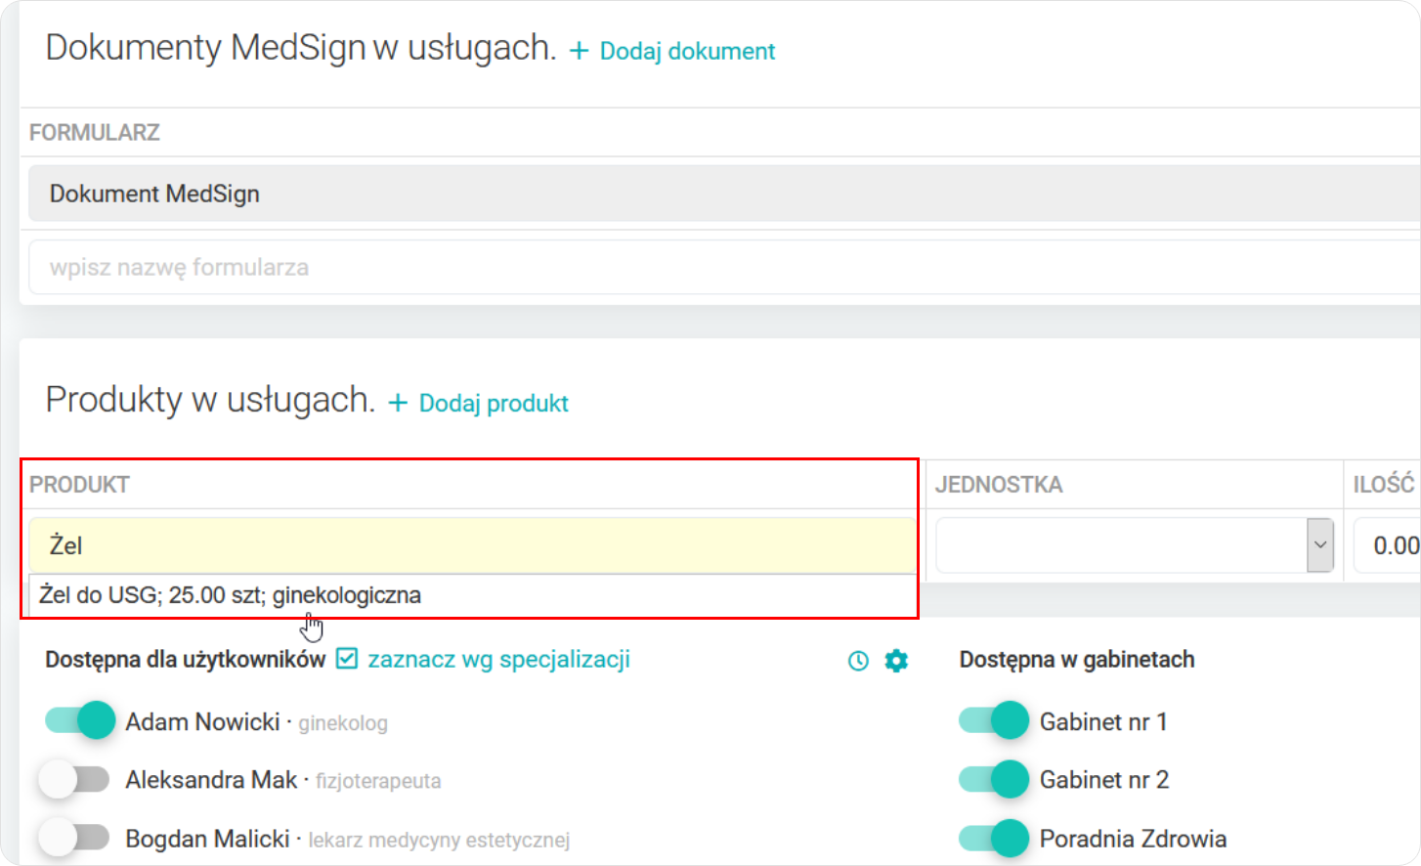Disable access for Adam Nowicki
The width and height of the screenshot is (1421, 866).
pyautogui.click(x=80, y=721)
